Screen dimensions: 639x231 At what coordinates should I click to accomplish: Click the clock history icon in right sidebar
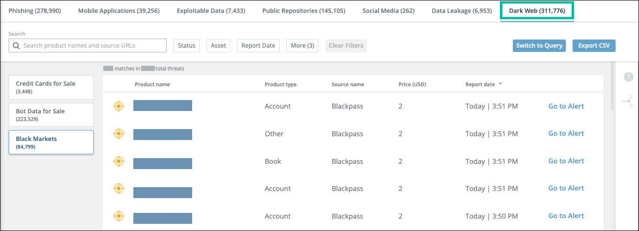point(628,77)
